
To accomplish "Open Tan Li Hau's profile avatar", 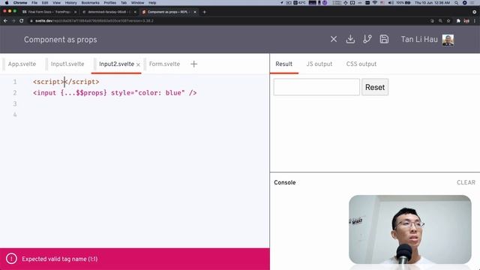I will tap(448, 40).
